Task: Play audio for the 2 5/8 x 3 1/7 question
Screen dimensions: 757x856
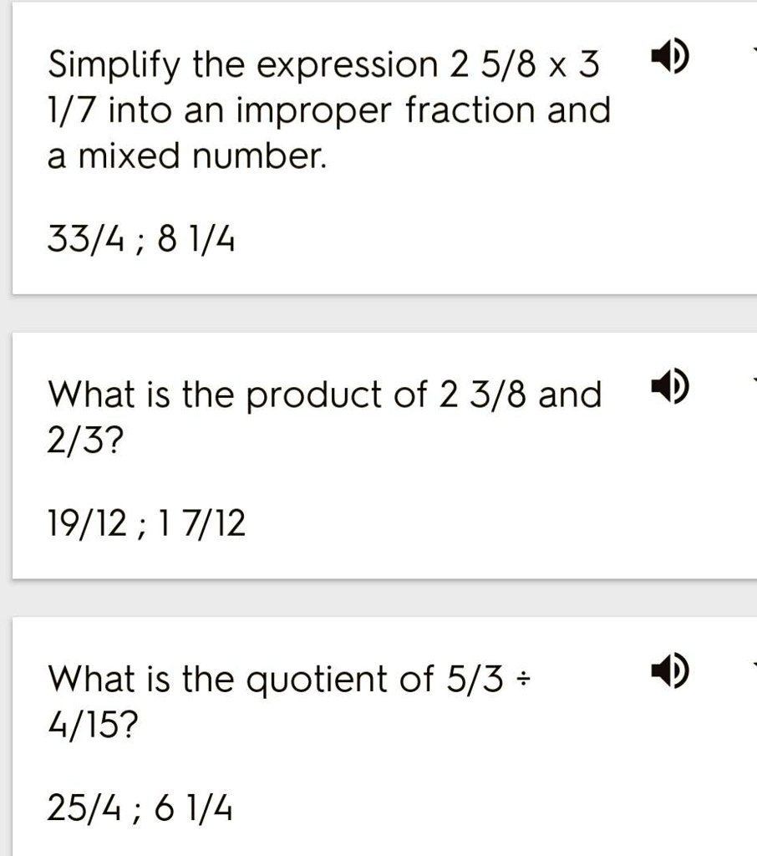Action: pyautogui.click(x=669, y=56)
